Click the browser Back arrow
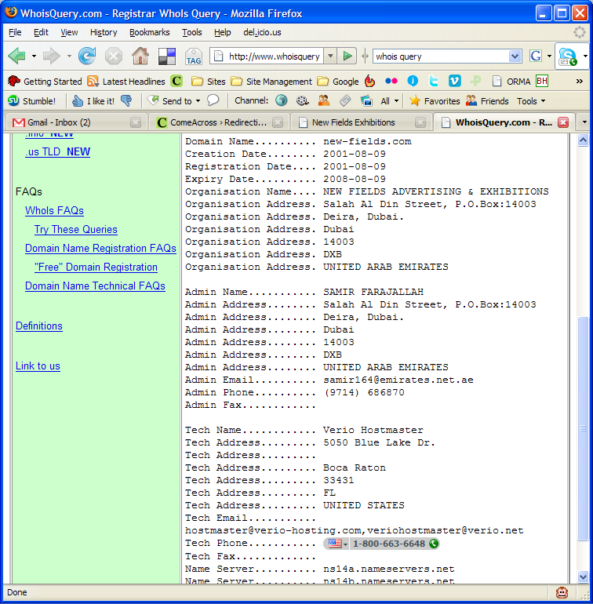This screenshot has height=604, width=593. pyautogui.click(x=16, y=56)
